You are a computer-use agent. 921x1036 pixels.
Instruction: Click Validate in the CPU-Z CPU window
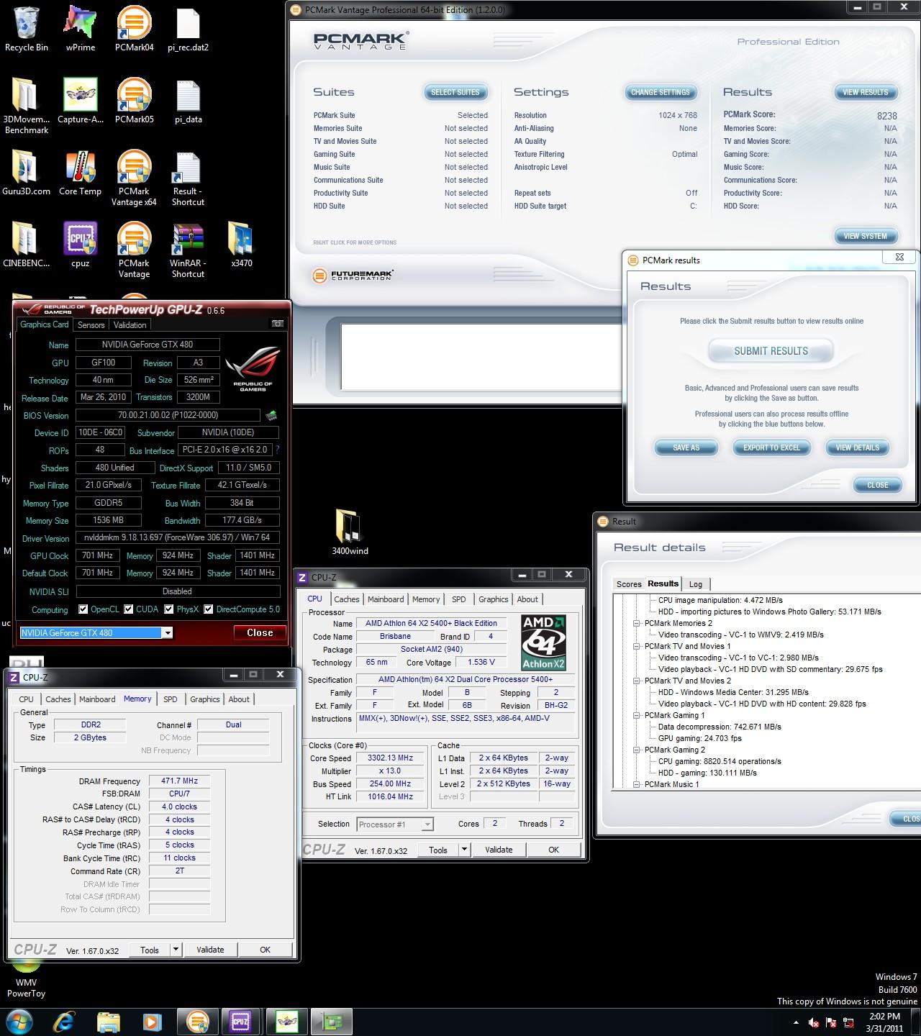click(499, 850)
